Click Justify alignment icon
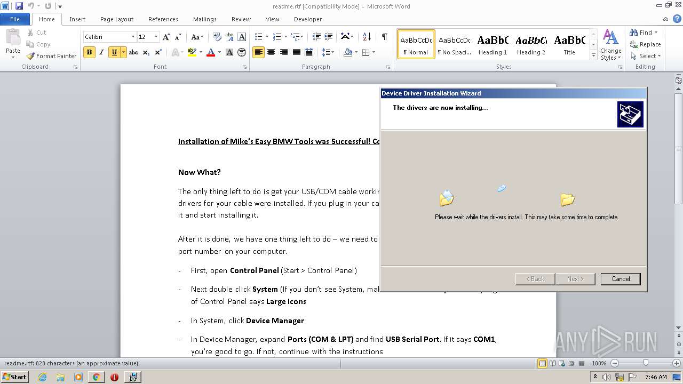 297,52
